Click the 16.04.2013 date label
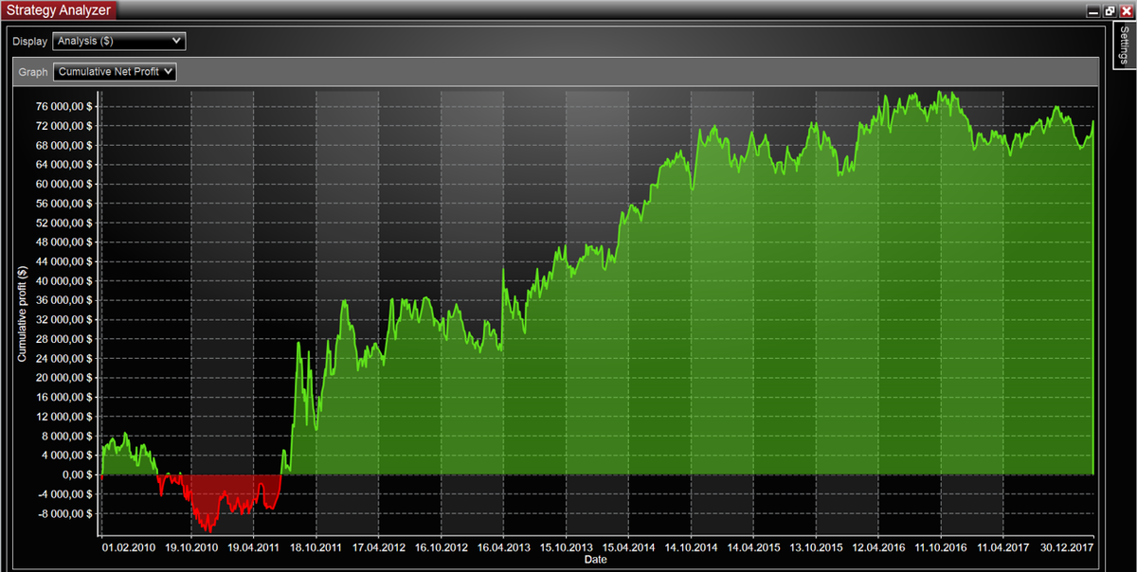The height and width of the screenshot is (572, 1137). (504, 547)
